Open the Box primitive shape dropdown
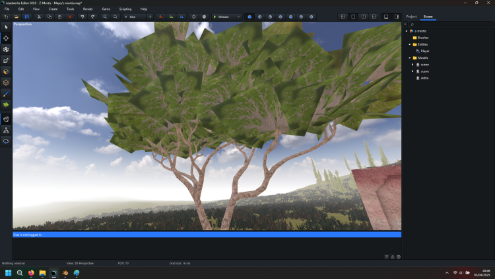Screen dimensions: 495x279 coord(137,17)
